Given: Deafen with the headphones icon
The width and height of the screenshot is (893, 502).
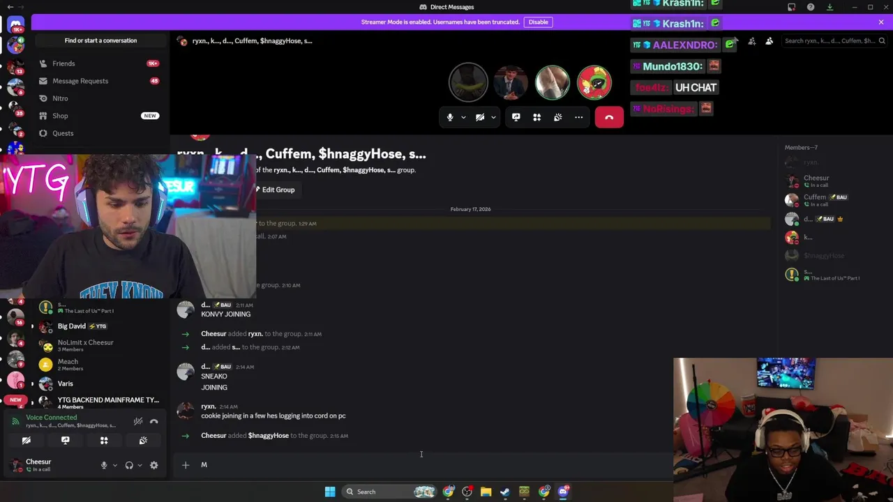Looking at the screenshot, I should coord(129,465).
